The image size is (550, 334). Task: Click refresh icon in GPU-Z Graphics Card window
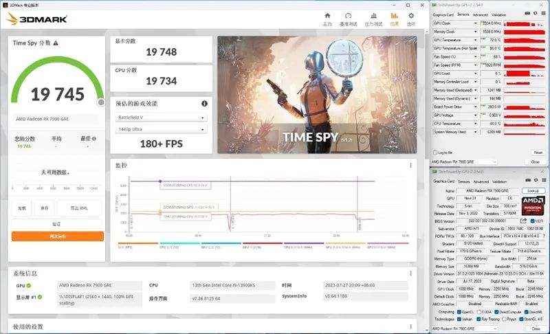pos(536,180)
